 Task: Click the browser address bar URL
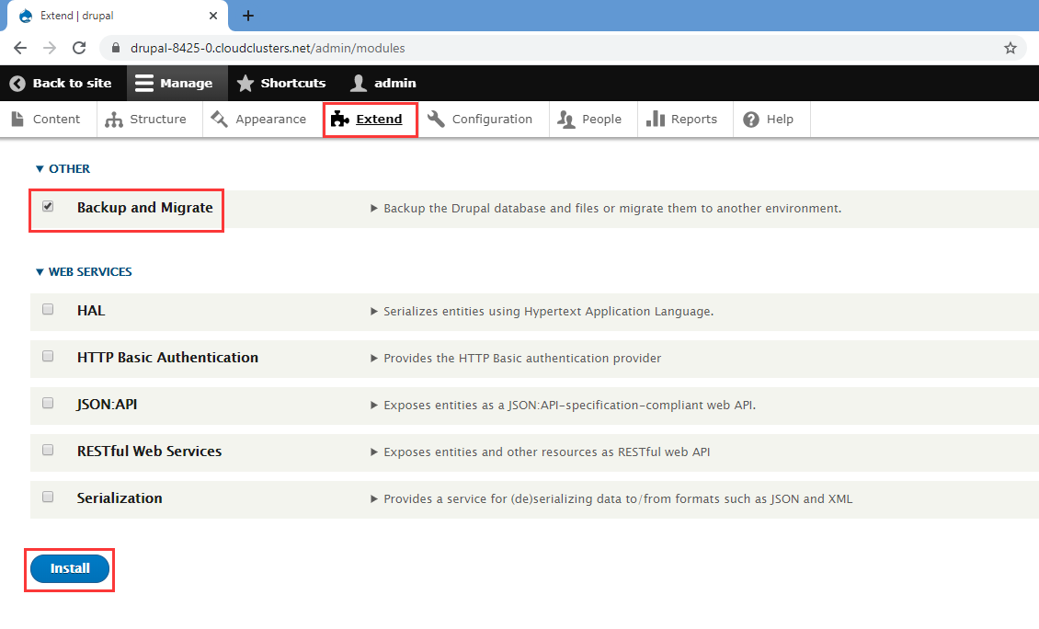tap(268, 48)
